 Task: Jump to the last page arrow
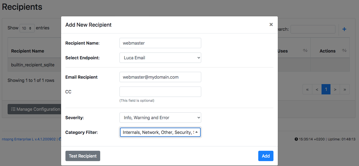(x=345, y=89)
